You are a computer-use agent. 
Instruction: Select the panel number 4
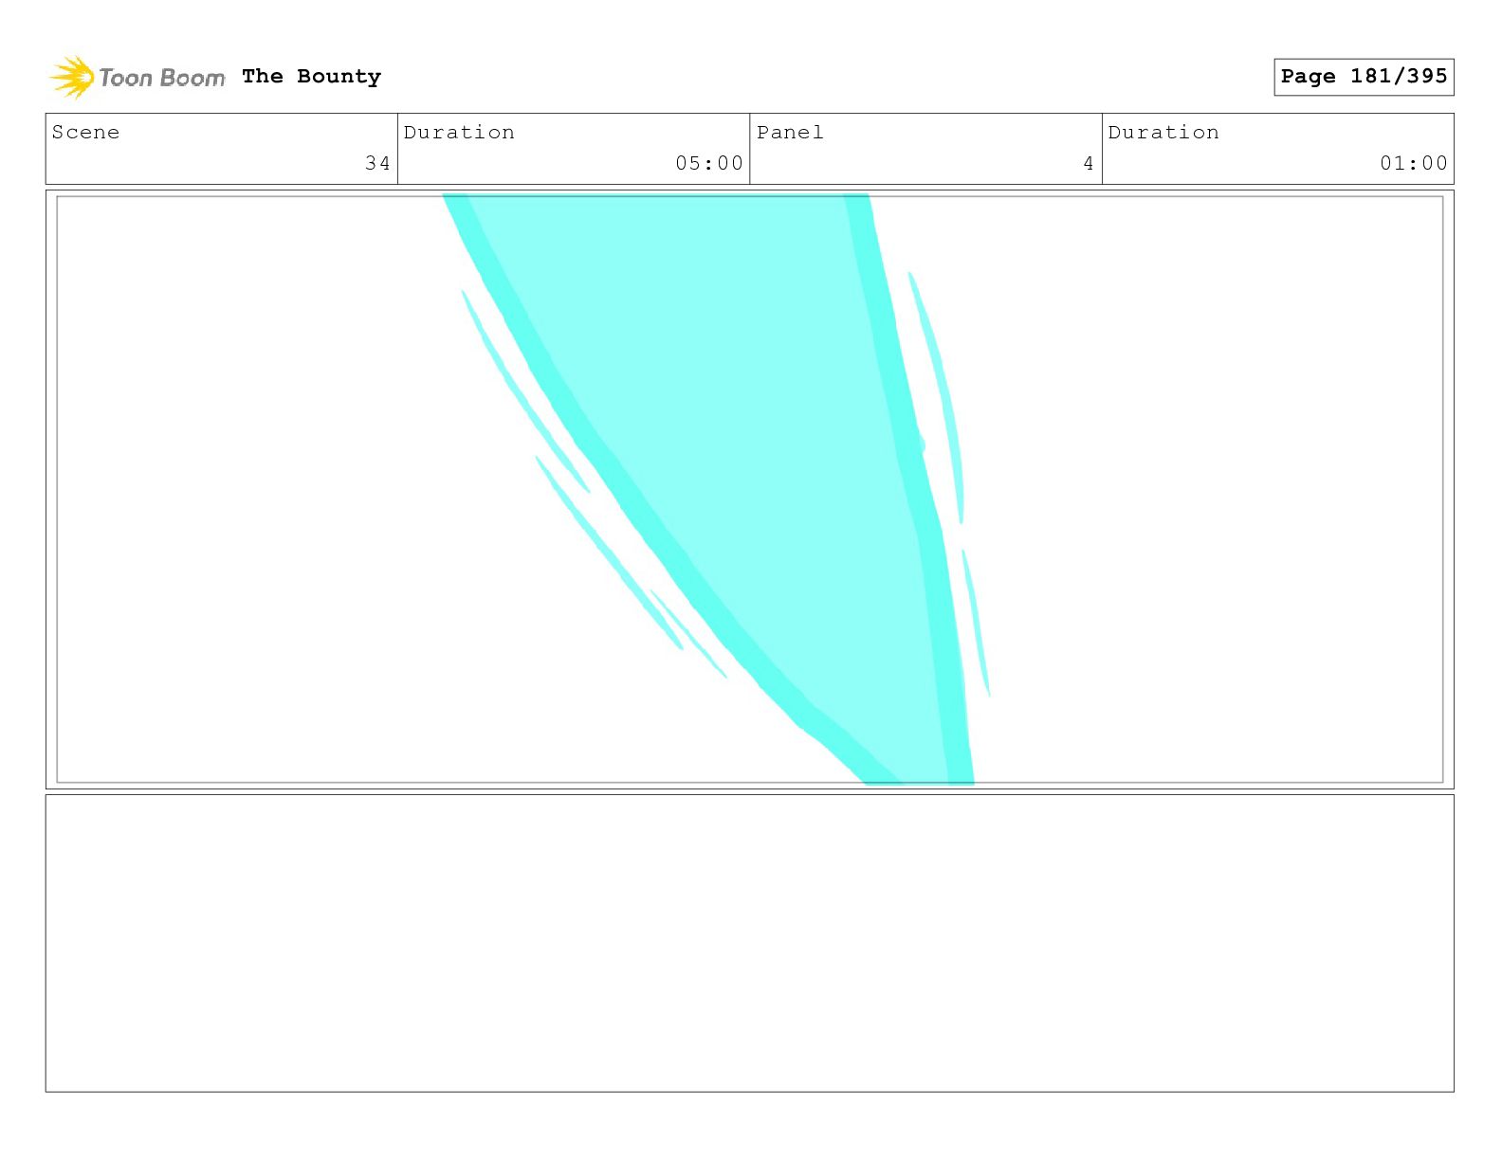click(1089, 163)
